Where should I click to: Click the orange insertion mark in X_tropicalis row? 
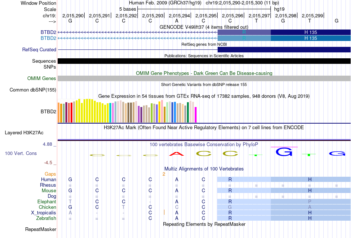(164, 212)
